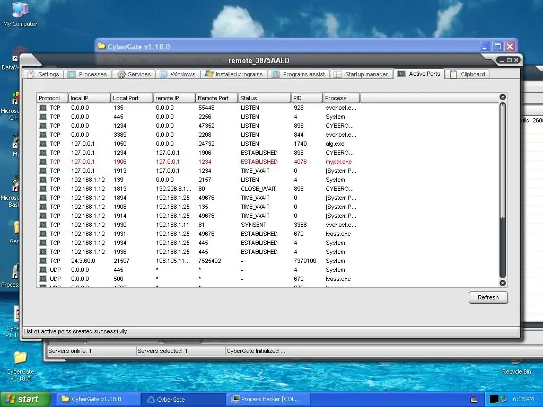The height and width of the screenshot is (407, 543).
Task: Switch to Process Hacker taskbar button
Action: coord(268,399)
